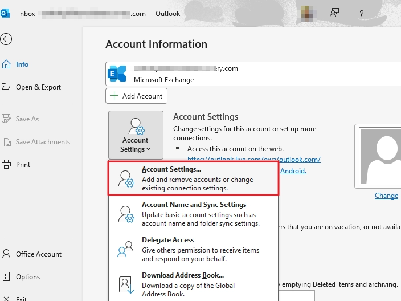Click the user avatar in title bar
The width and height of the screenshot is (401, 301).
306,13
